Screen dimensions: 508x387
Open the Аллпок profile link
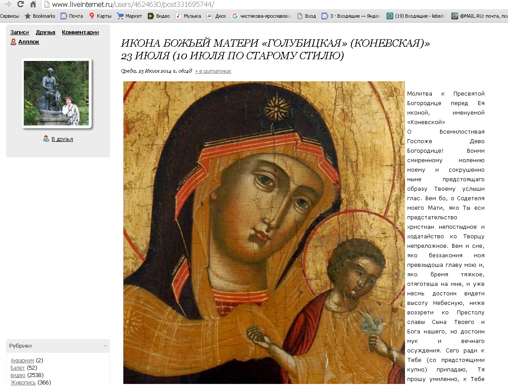click(x=29, y=42)
